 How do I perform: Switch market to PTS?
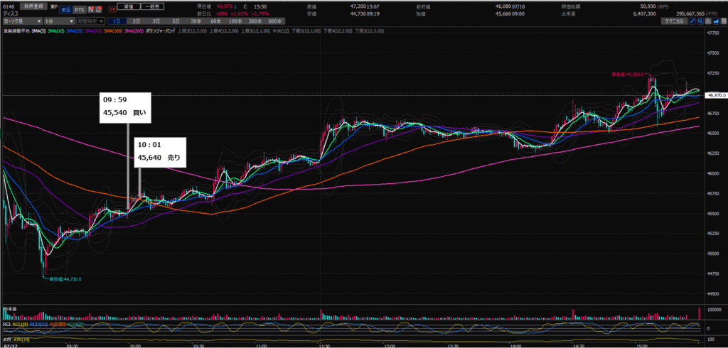point(80,9)
